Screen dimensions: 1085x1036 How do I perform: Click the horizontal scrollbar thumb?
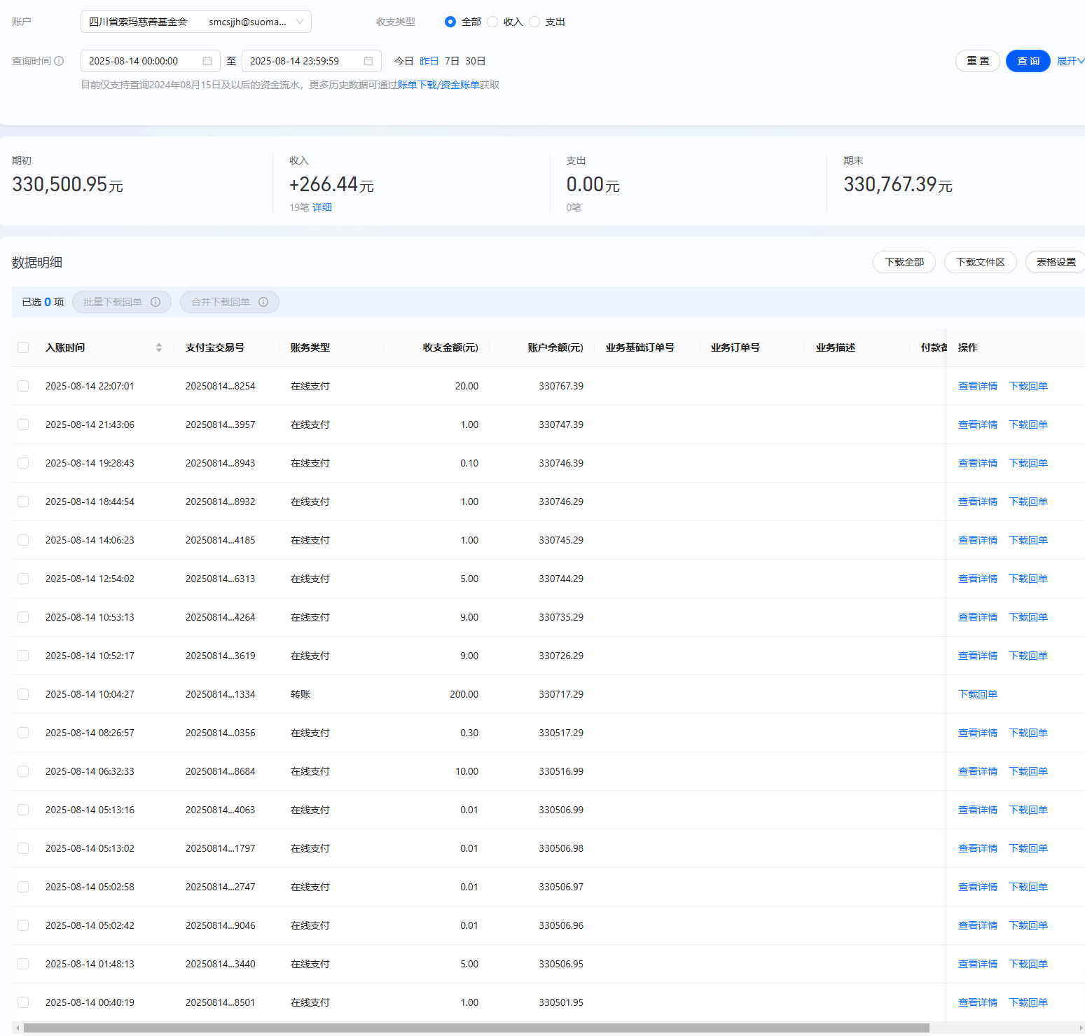point(476,1028)
